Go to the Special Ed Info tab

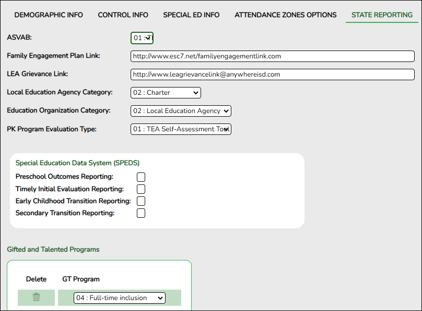(x=191, y=15)
